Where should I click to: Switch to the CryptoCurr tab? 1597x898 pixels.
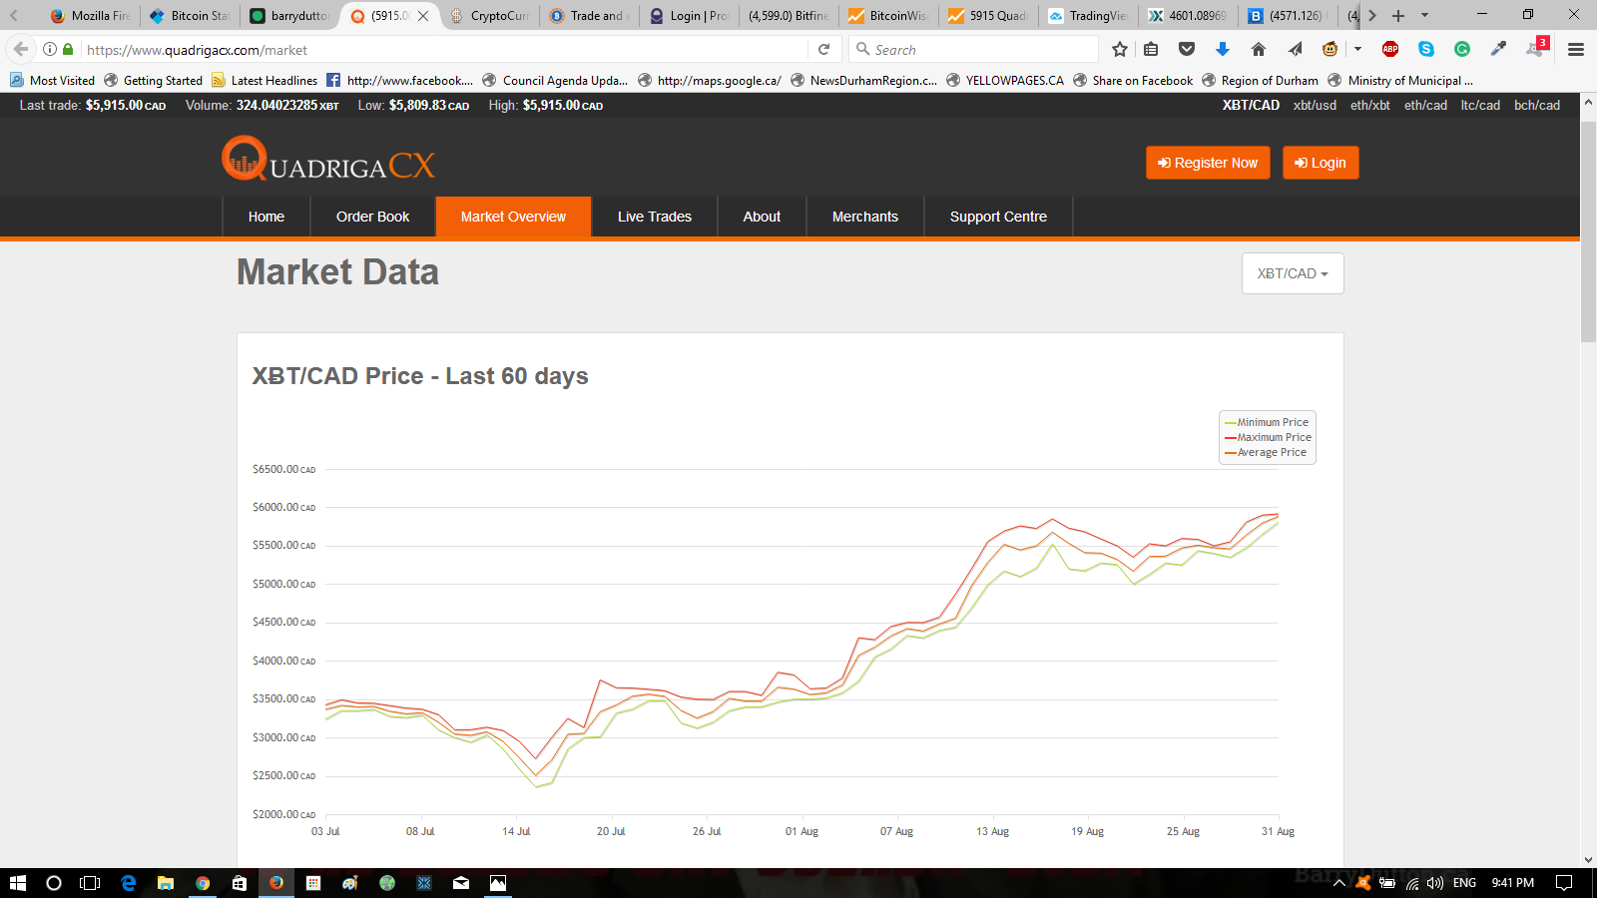[x=489, y=15]
